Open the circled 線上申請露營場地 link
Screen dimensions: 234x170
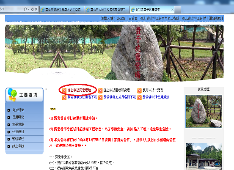tap(79, 90)
